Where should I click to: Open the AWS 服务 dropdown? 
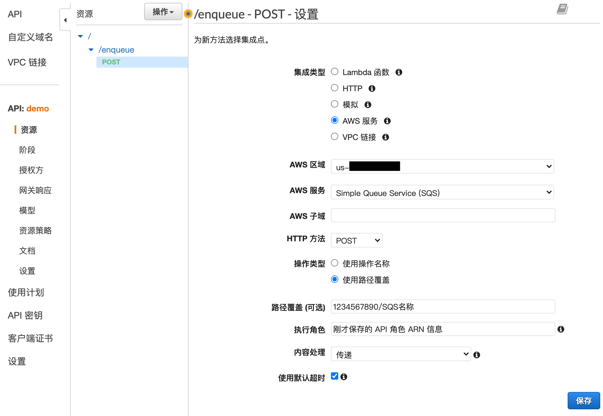pyautogui.click(x=442, y=192)
